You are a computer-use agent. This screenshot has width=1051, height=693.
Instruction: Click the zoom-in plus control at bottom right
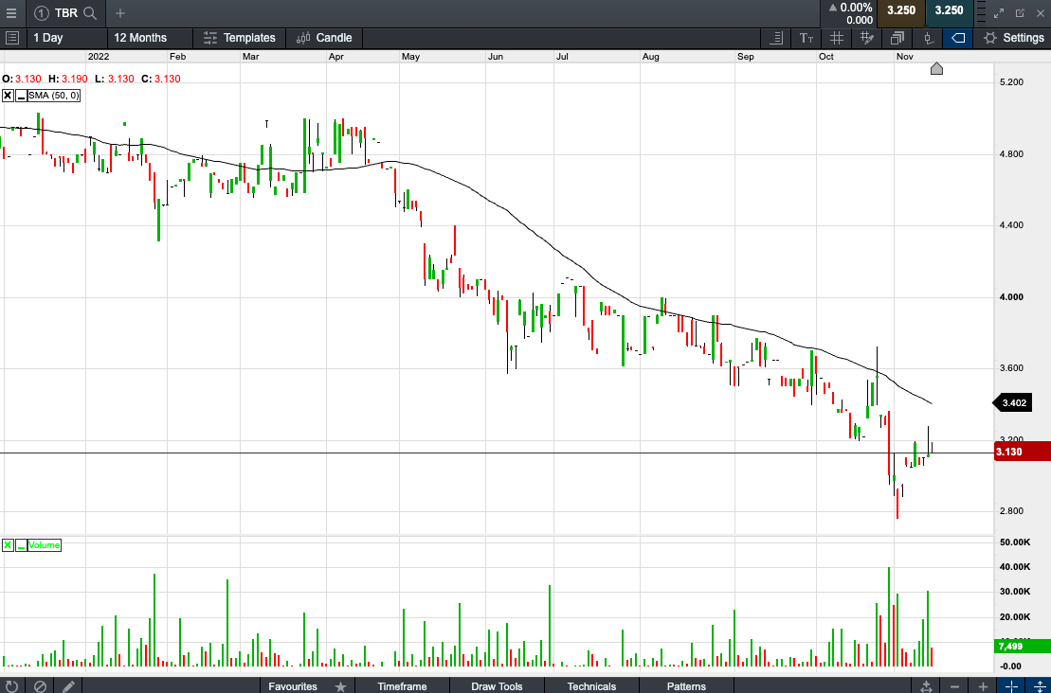pyautogui.click(x=982, y=686)
